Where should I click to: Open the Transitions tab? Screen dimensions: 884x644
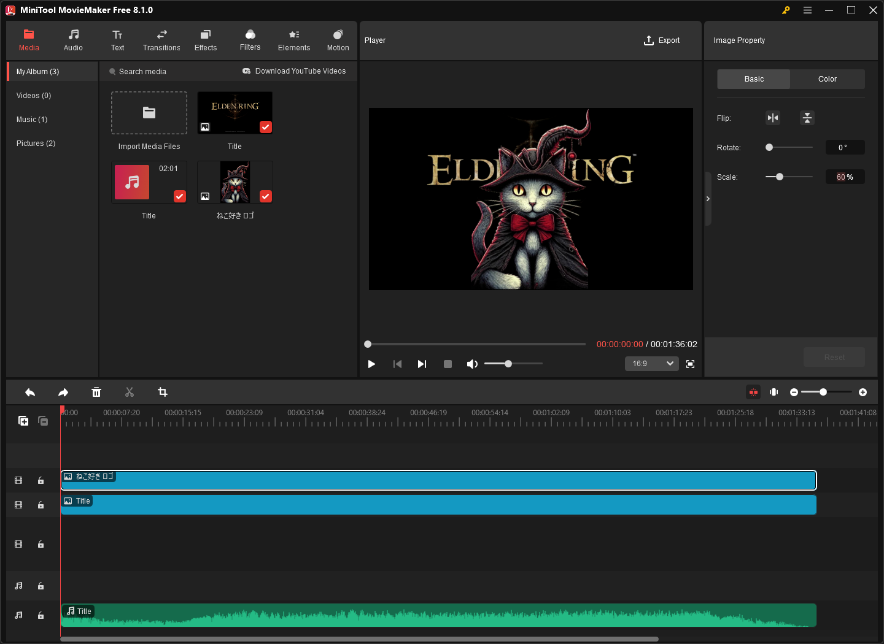coord(161,40)
